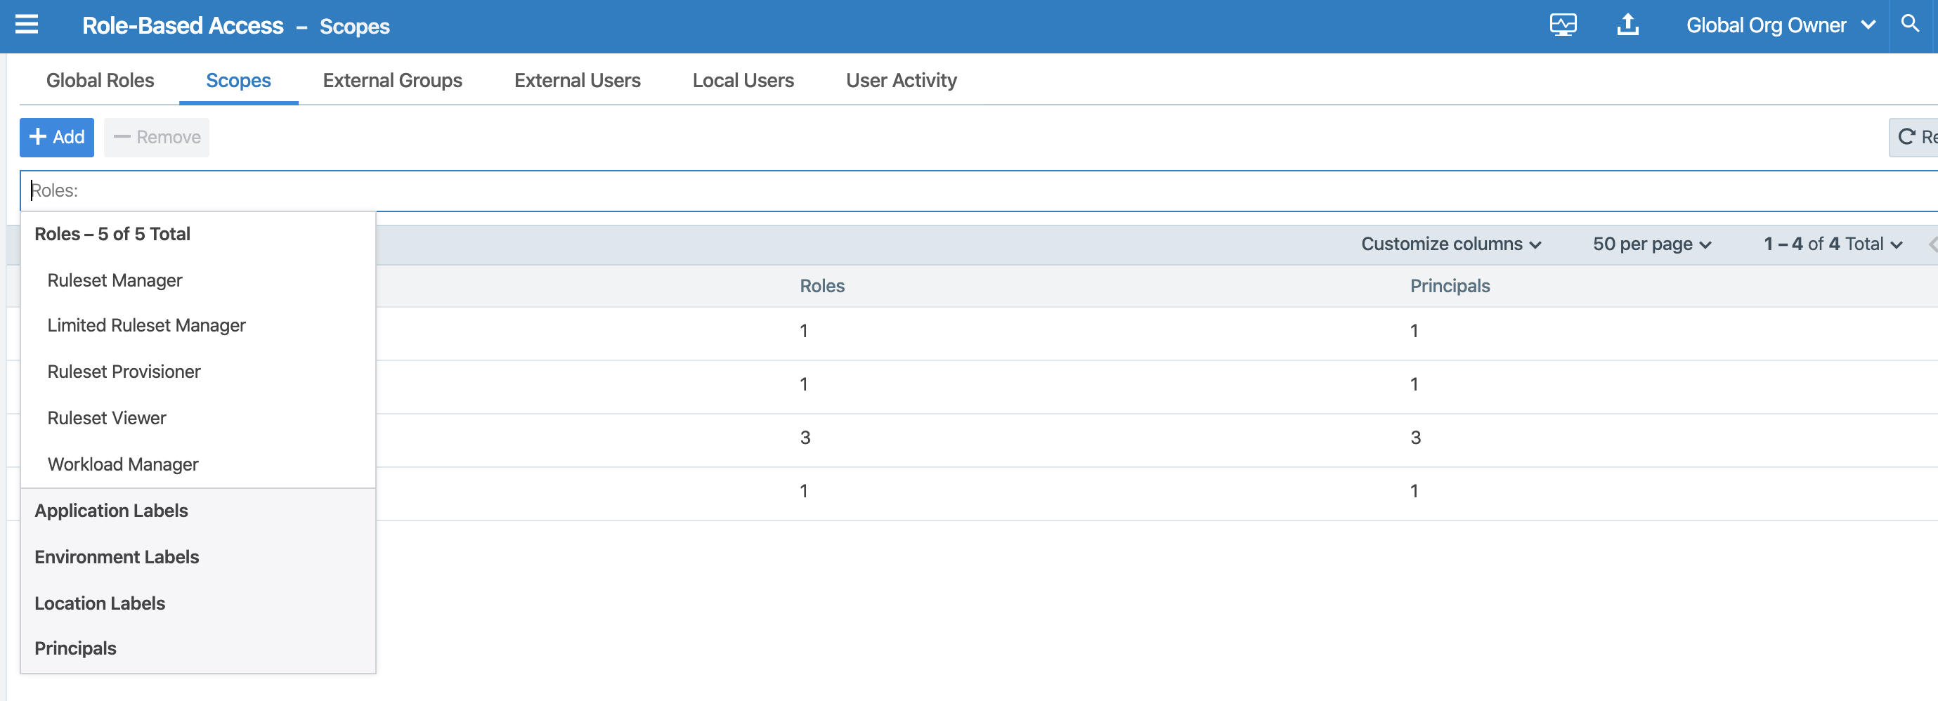Image resolution: width=1938 pixels, height=701 pixels.
Task: Click inside the Roles filter input field
Action: 301,190
